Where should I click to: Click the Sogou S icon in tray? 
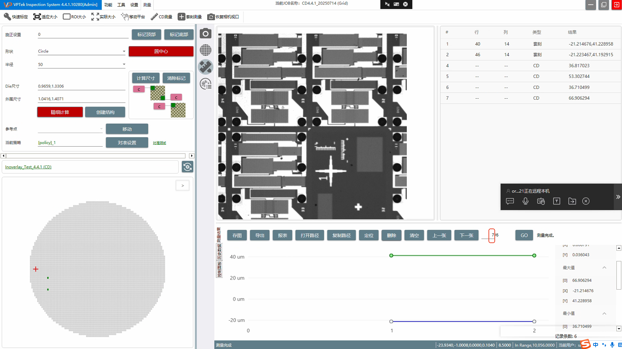click(586, 344)
